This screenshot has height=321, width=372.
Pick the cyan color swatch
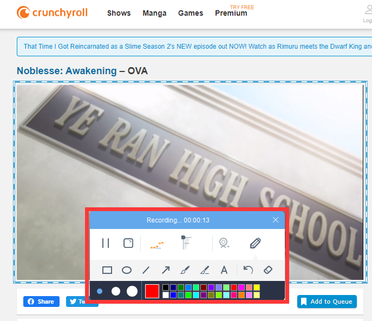click(196, 295)
